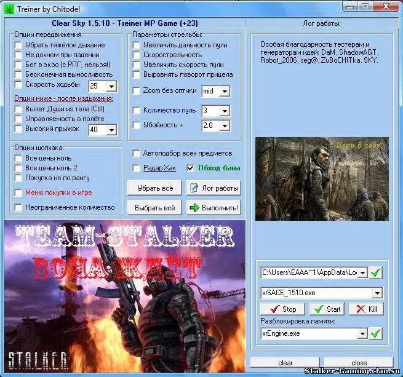403x377 pixels.
Task: Enable 'Вылет Души из тела (Ctrl)'
Action: (18, 109)
